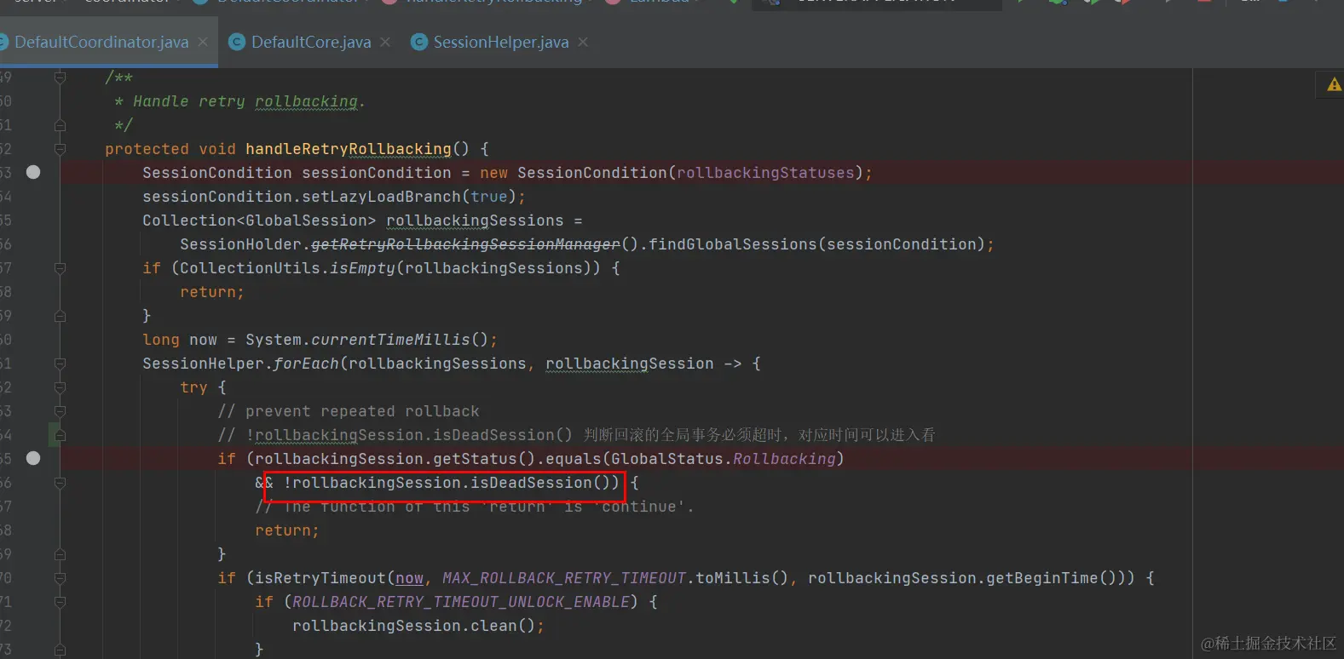The image size is (1344, 659).
Task: Fold the CollectionUtils.isEmpty if block
Action: [x=60, y=268]
